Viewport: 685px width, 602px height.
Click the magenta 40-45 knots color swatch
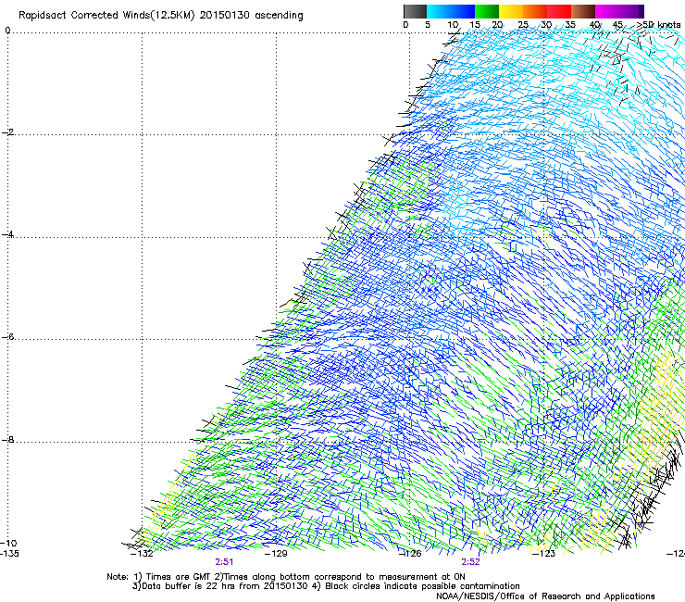coord(607,11)
